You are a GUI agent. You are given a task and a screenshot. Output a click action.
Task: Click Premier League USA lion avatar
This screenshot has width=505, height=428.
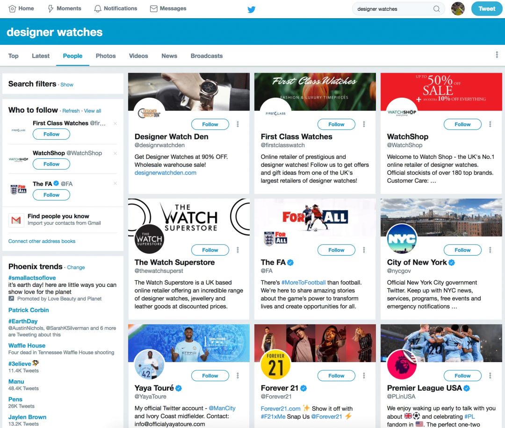[x=402, y=364]
